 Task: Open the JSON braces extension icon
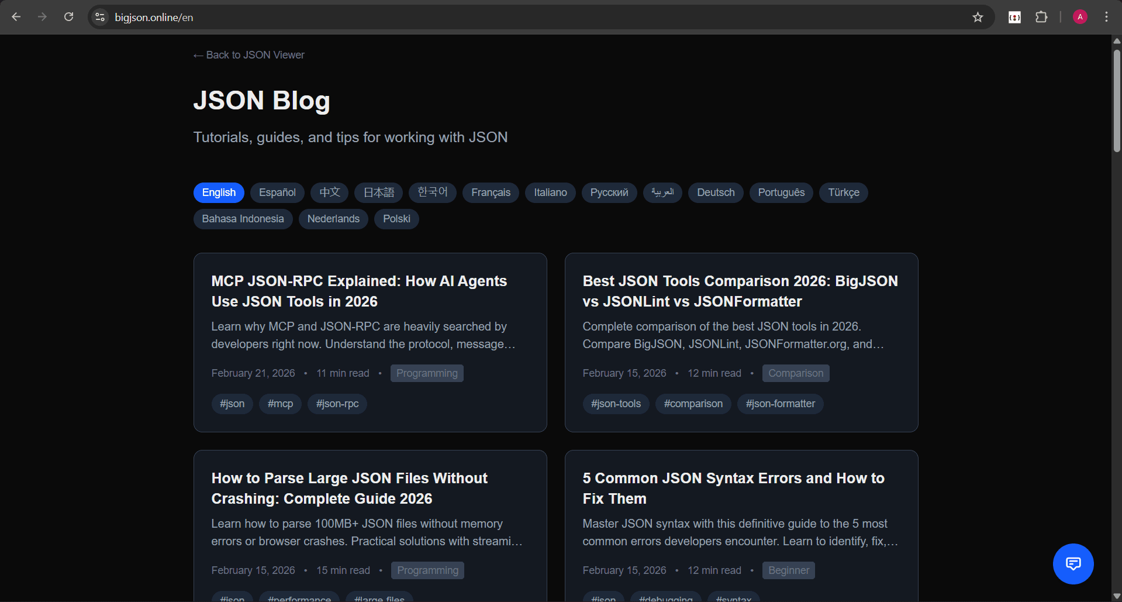1014,17
